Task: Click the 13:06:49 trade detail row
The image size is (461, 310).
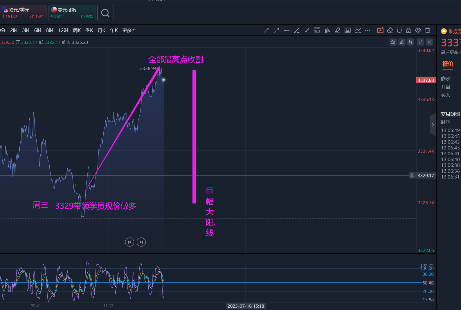Action: 451,130
